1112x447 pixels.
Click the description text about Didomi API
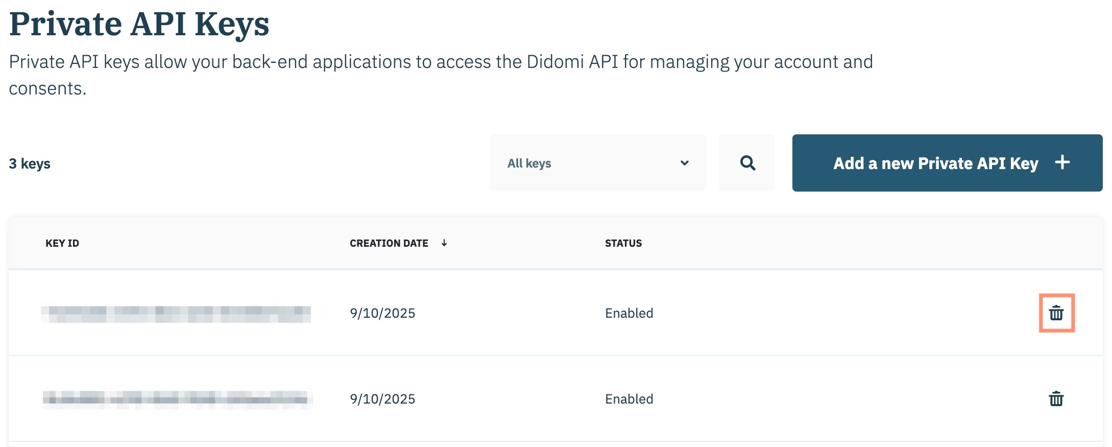coord(440,62)
